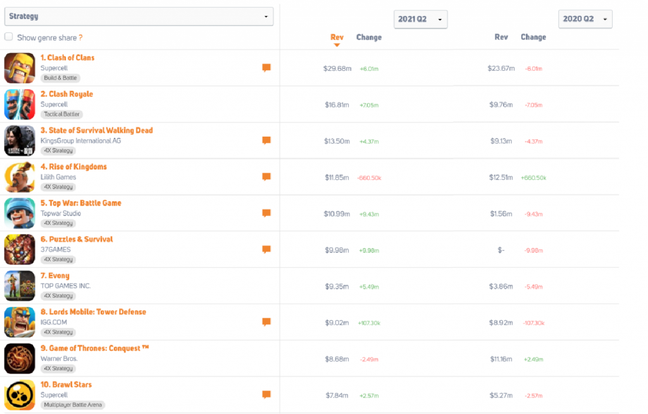
Task: Open the 7. Evony title link
Action: tap(55, 276)
